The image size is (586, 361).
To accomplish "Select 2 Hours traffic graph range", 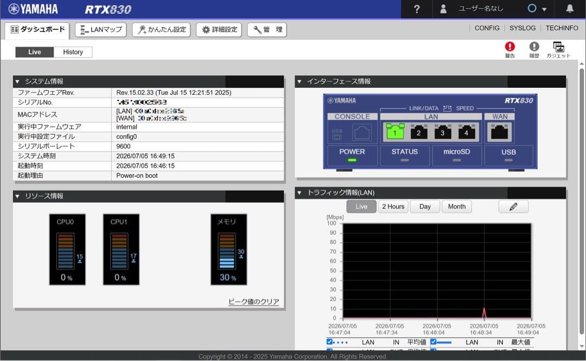I will (393, 207).
